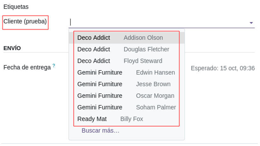Click the Fecha de entrega label

pos(27,68)
